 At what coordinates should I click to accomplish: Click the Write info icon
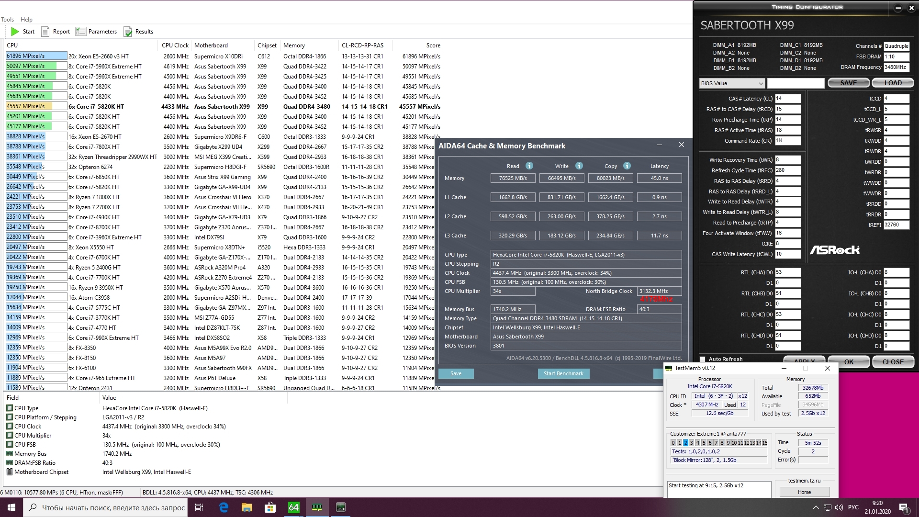579,166
